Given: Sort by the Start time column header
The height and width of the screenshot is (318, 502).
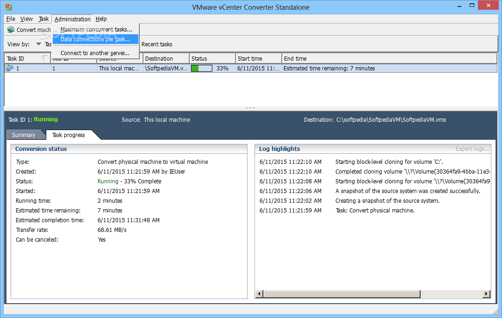Looking at the screenshot, I should click(259, 59).
